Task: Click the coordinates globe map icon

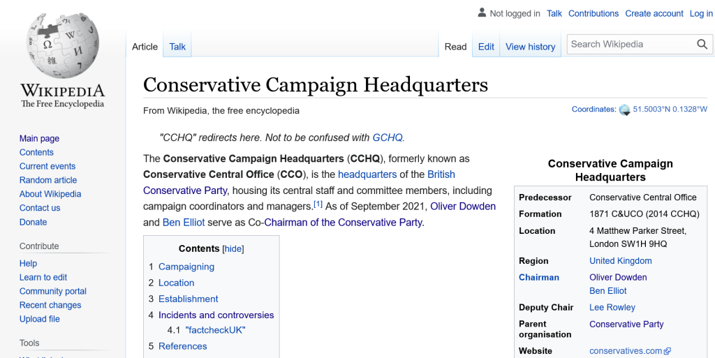Action: 624,110
